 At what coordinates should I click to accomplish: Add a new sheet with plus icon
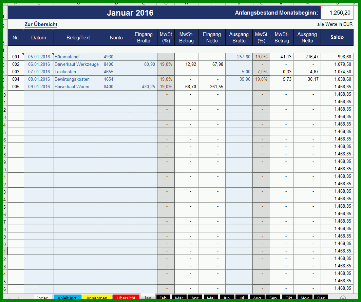pyautogui.click(x=343, y=298)
